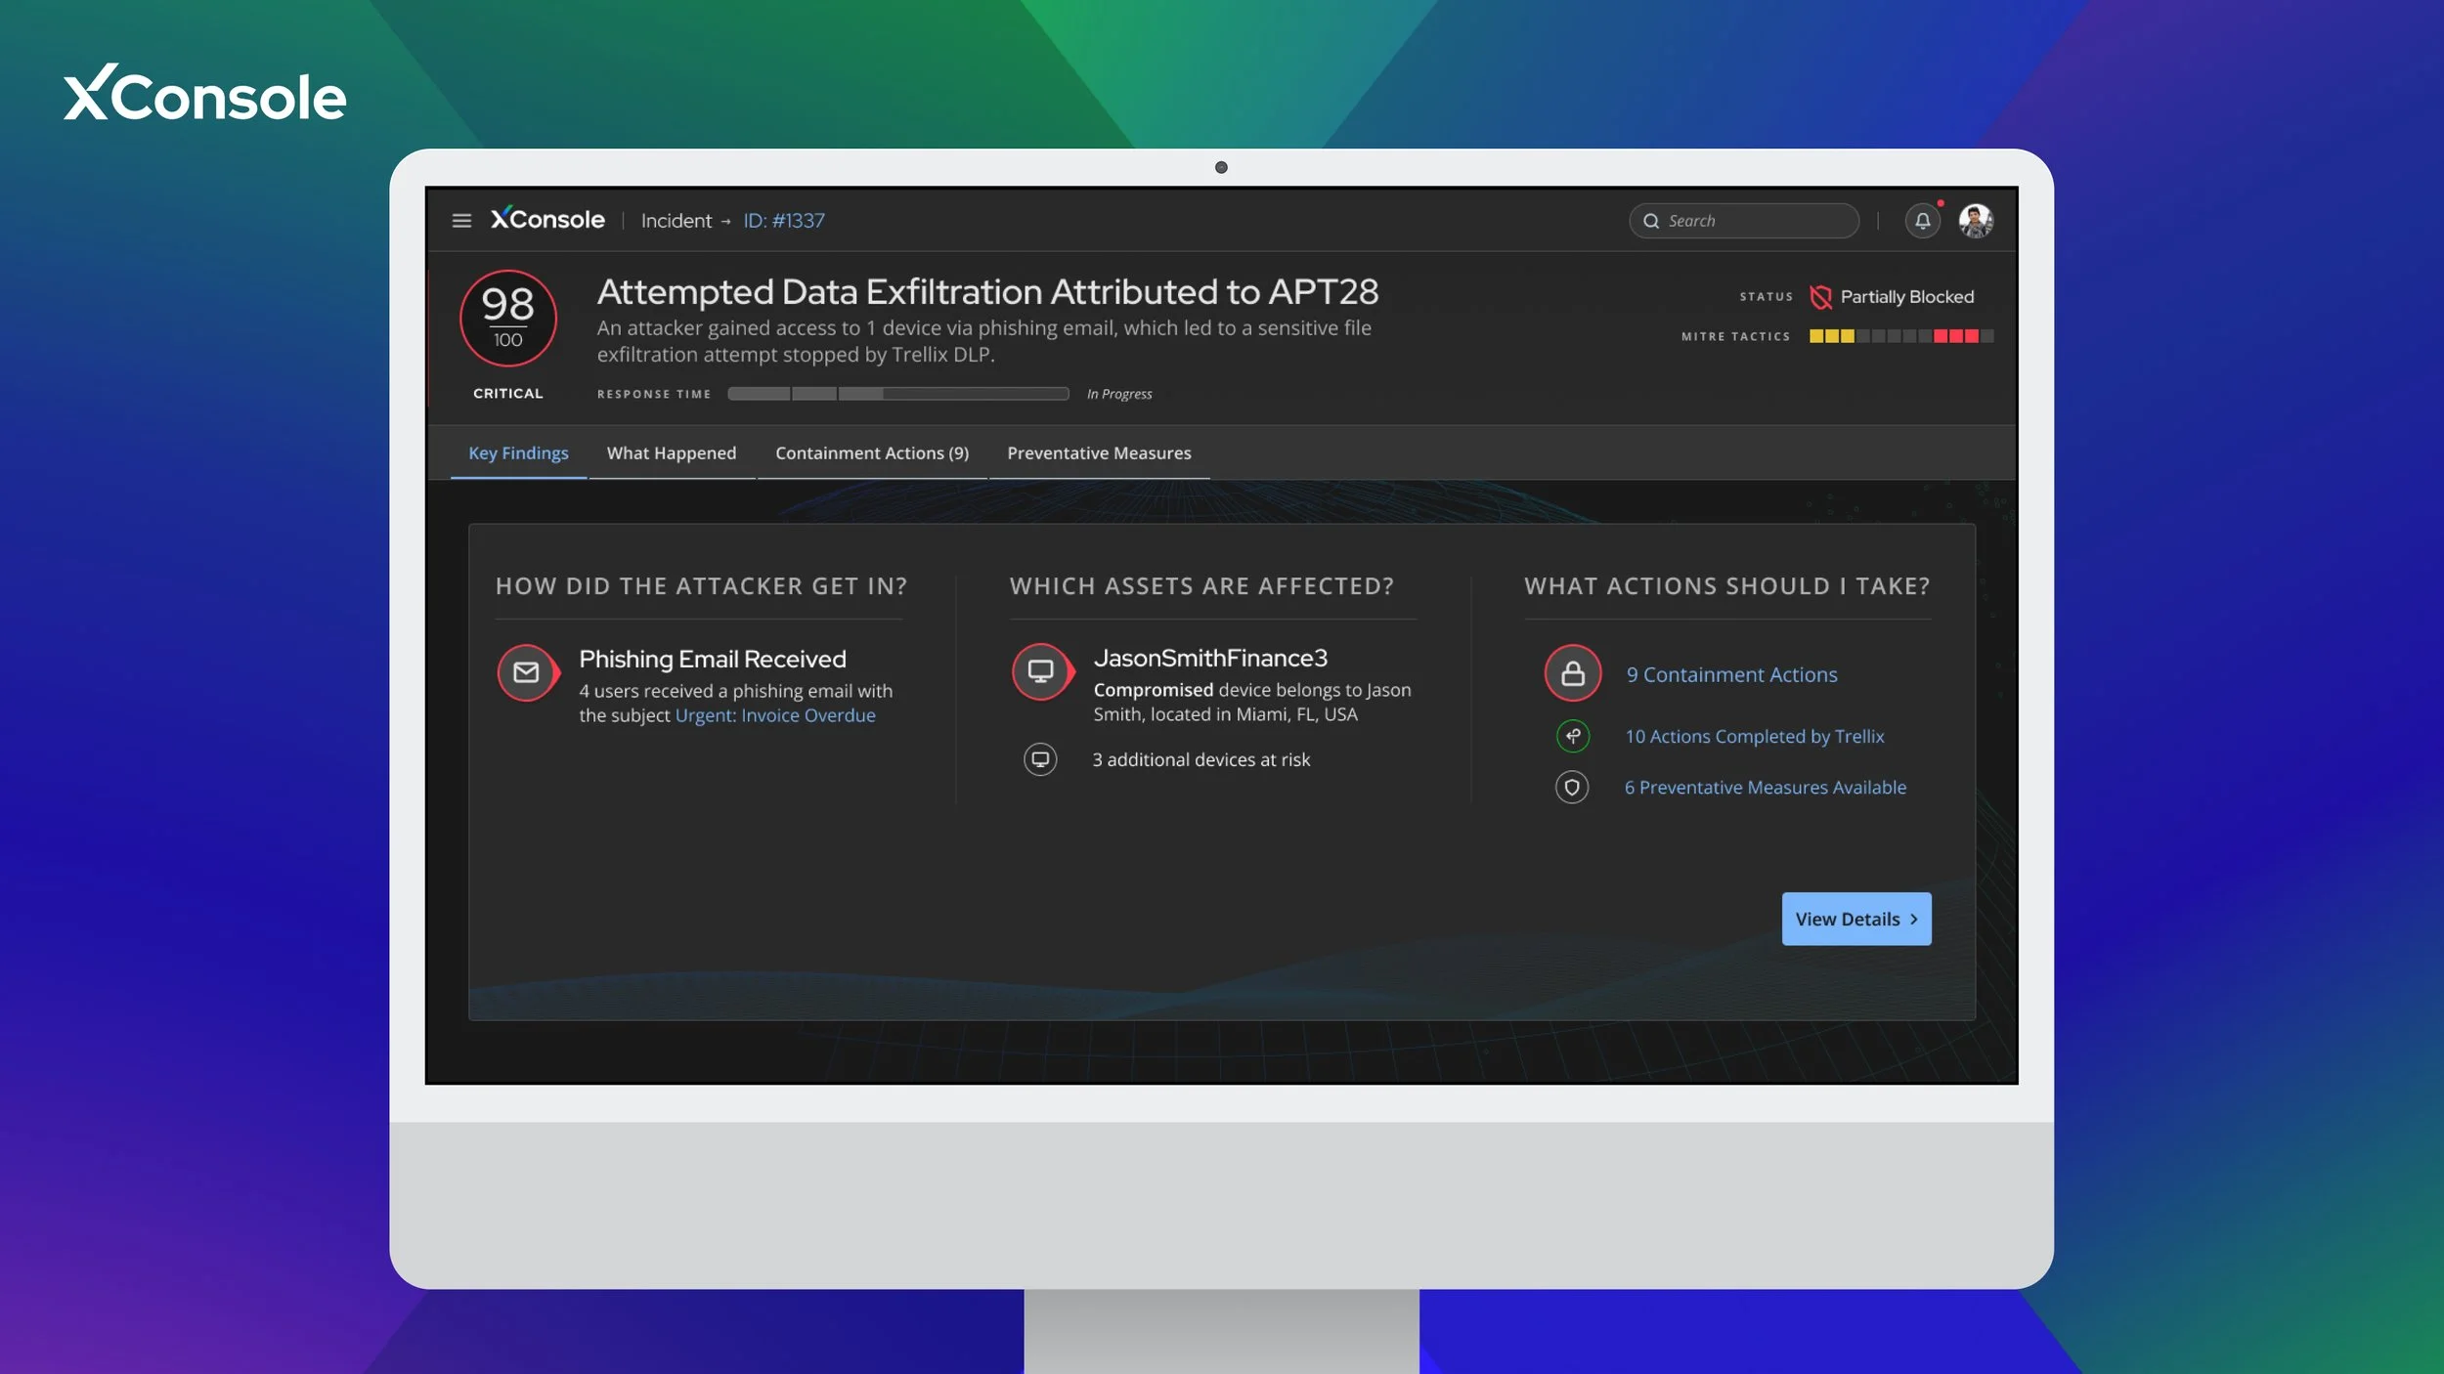Click the phishing email envelope icon
The width and height of the screenshot is (2444, 1374).
point(527,672)
